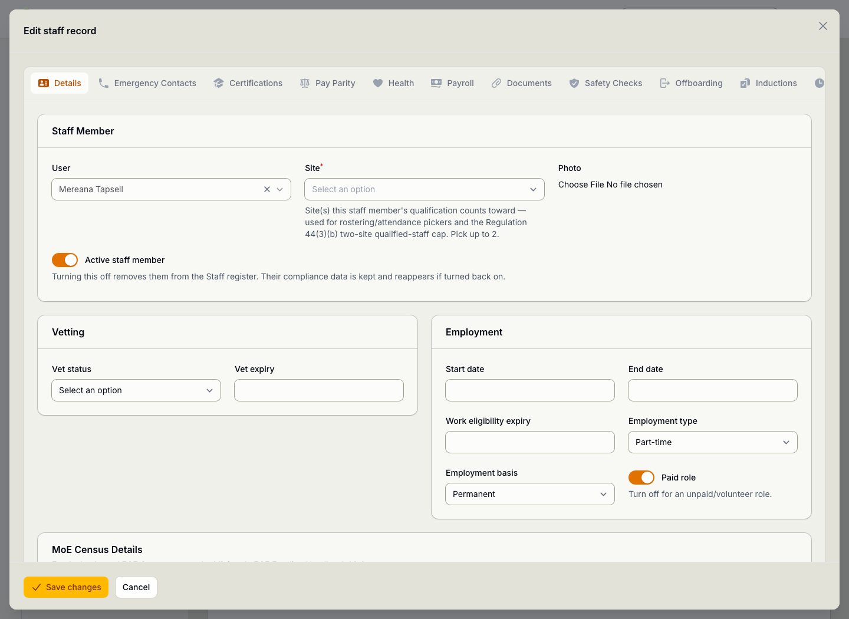Click the 'Staff Member' section heading

[x=83, y=131]
